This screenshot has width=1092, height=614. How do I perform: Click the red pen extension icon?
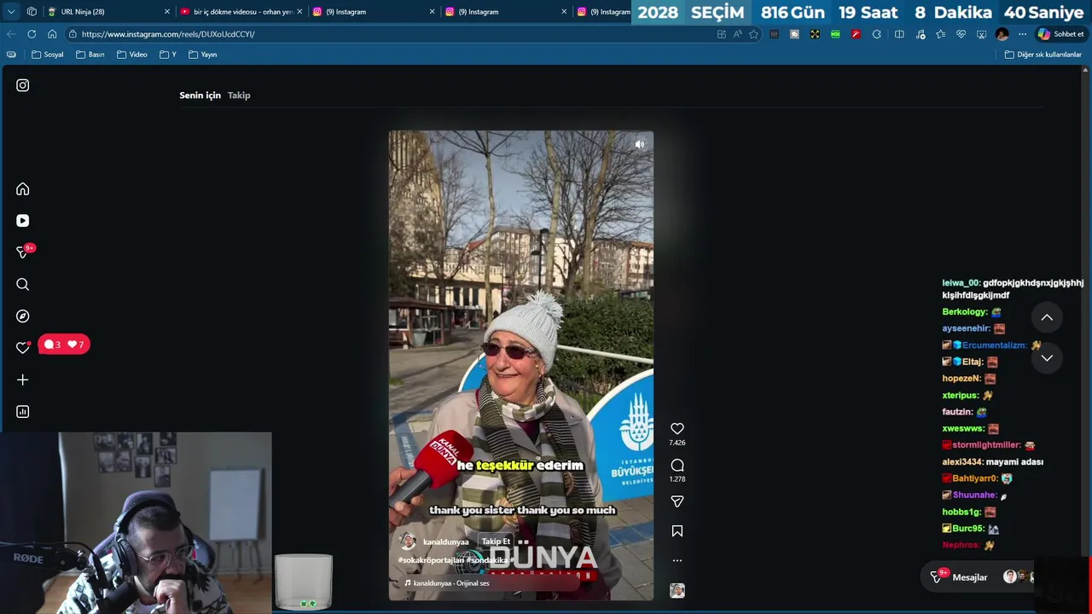(x=856, y=34)
